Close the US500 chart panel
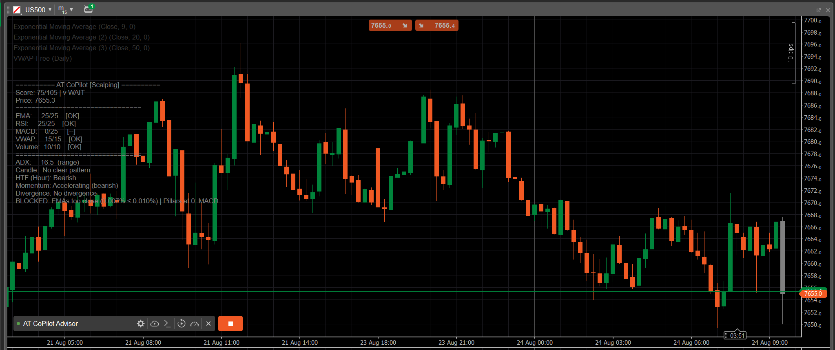The image size is (835, 350). click(x=828, y=10)
